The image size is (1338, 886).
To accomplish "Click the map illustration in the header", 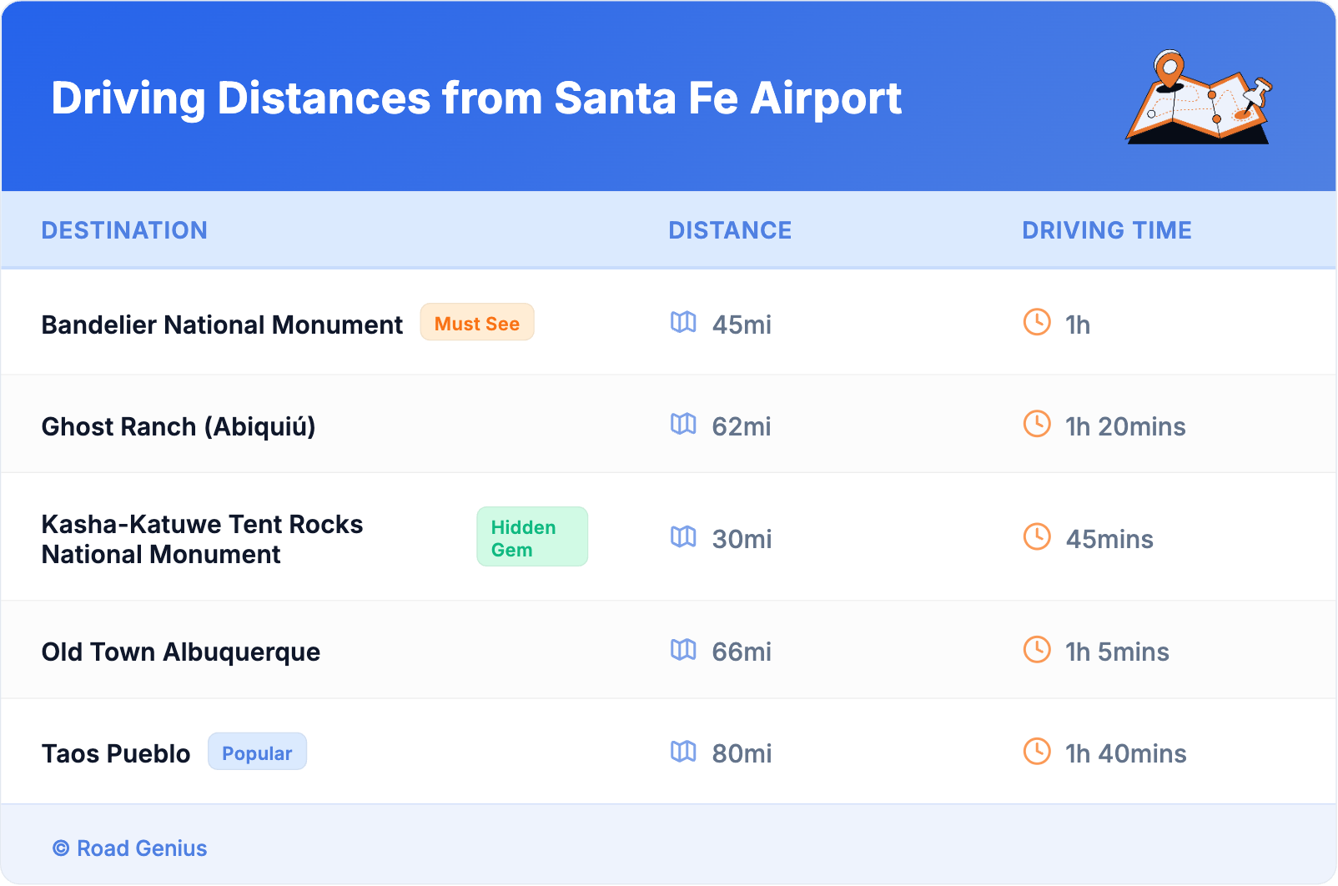I will click(x=1199, y=98).
